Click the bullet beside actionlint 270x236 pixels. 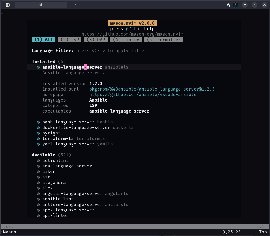38,161
